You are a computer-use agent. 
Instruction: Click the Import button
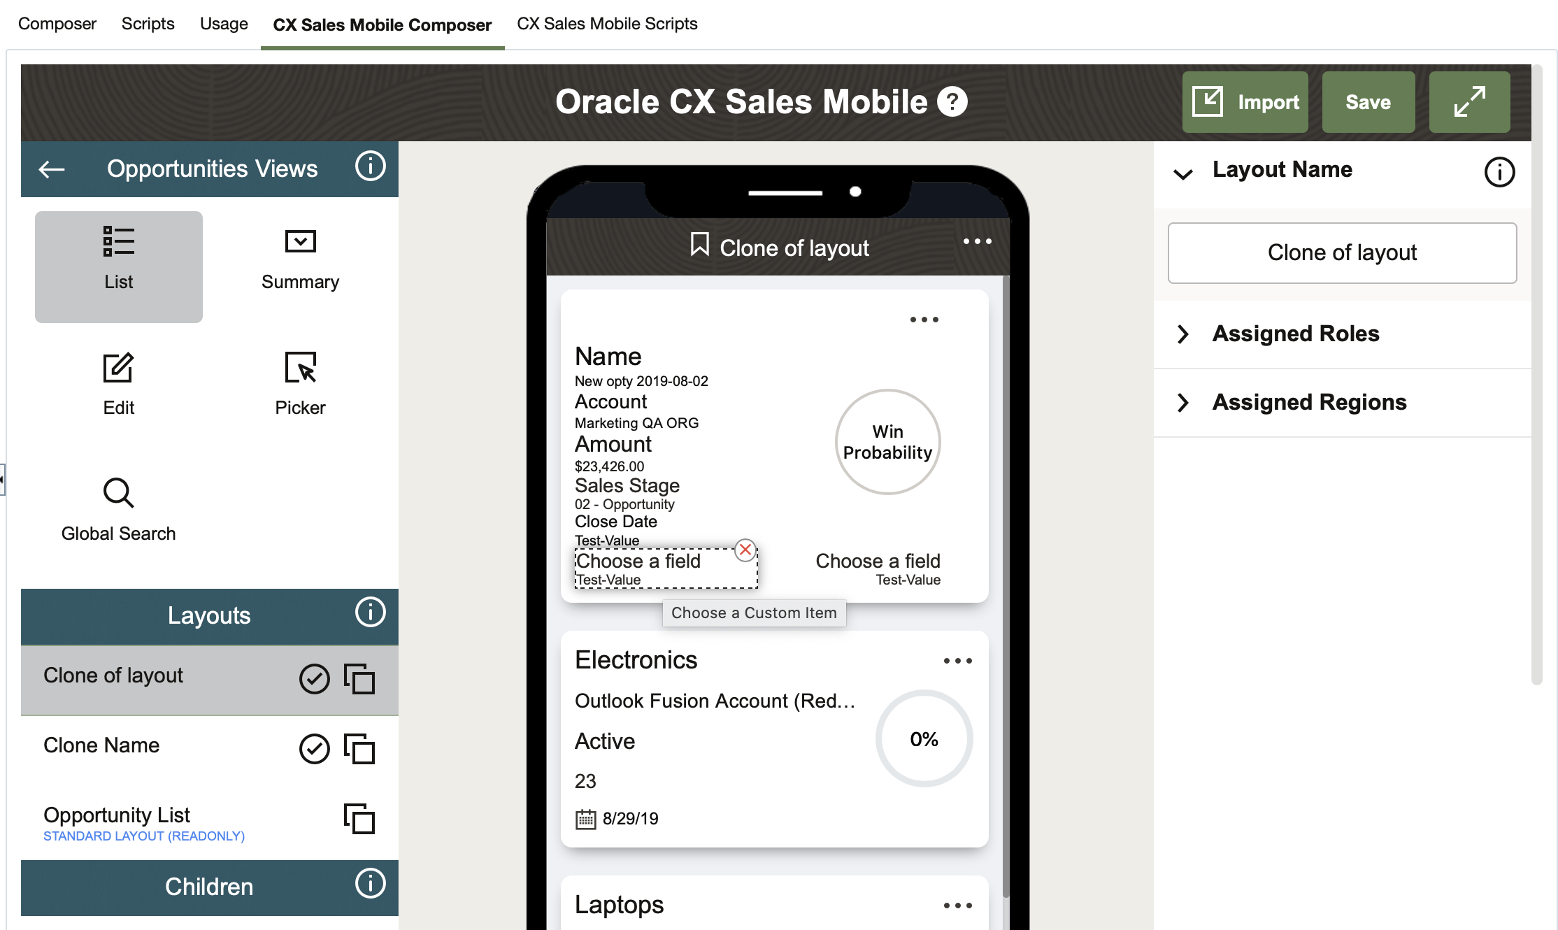[x=1245, y=102]
